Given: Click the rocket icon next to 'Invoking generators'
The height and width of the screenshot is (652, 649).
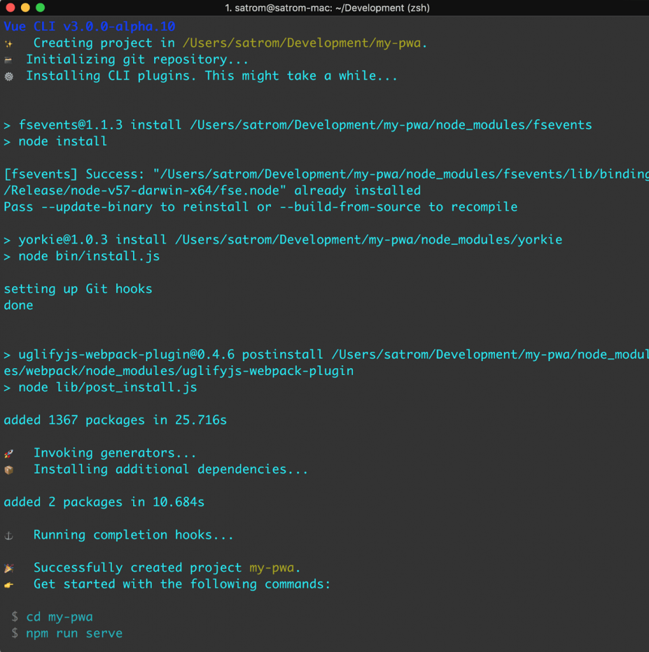Looking at the screenshot, I should tap(9, 453).
